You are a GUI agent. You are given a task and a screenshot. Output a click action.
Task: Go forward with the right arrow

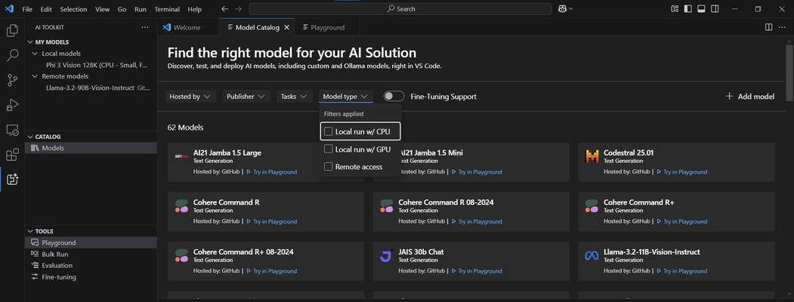(x=239, y=9)
